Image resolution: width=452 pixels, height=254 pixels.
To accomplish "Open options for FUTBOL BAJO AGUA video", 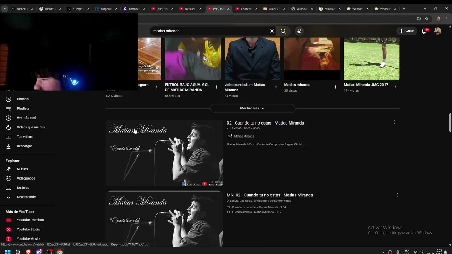I will (216, 86).
